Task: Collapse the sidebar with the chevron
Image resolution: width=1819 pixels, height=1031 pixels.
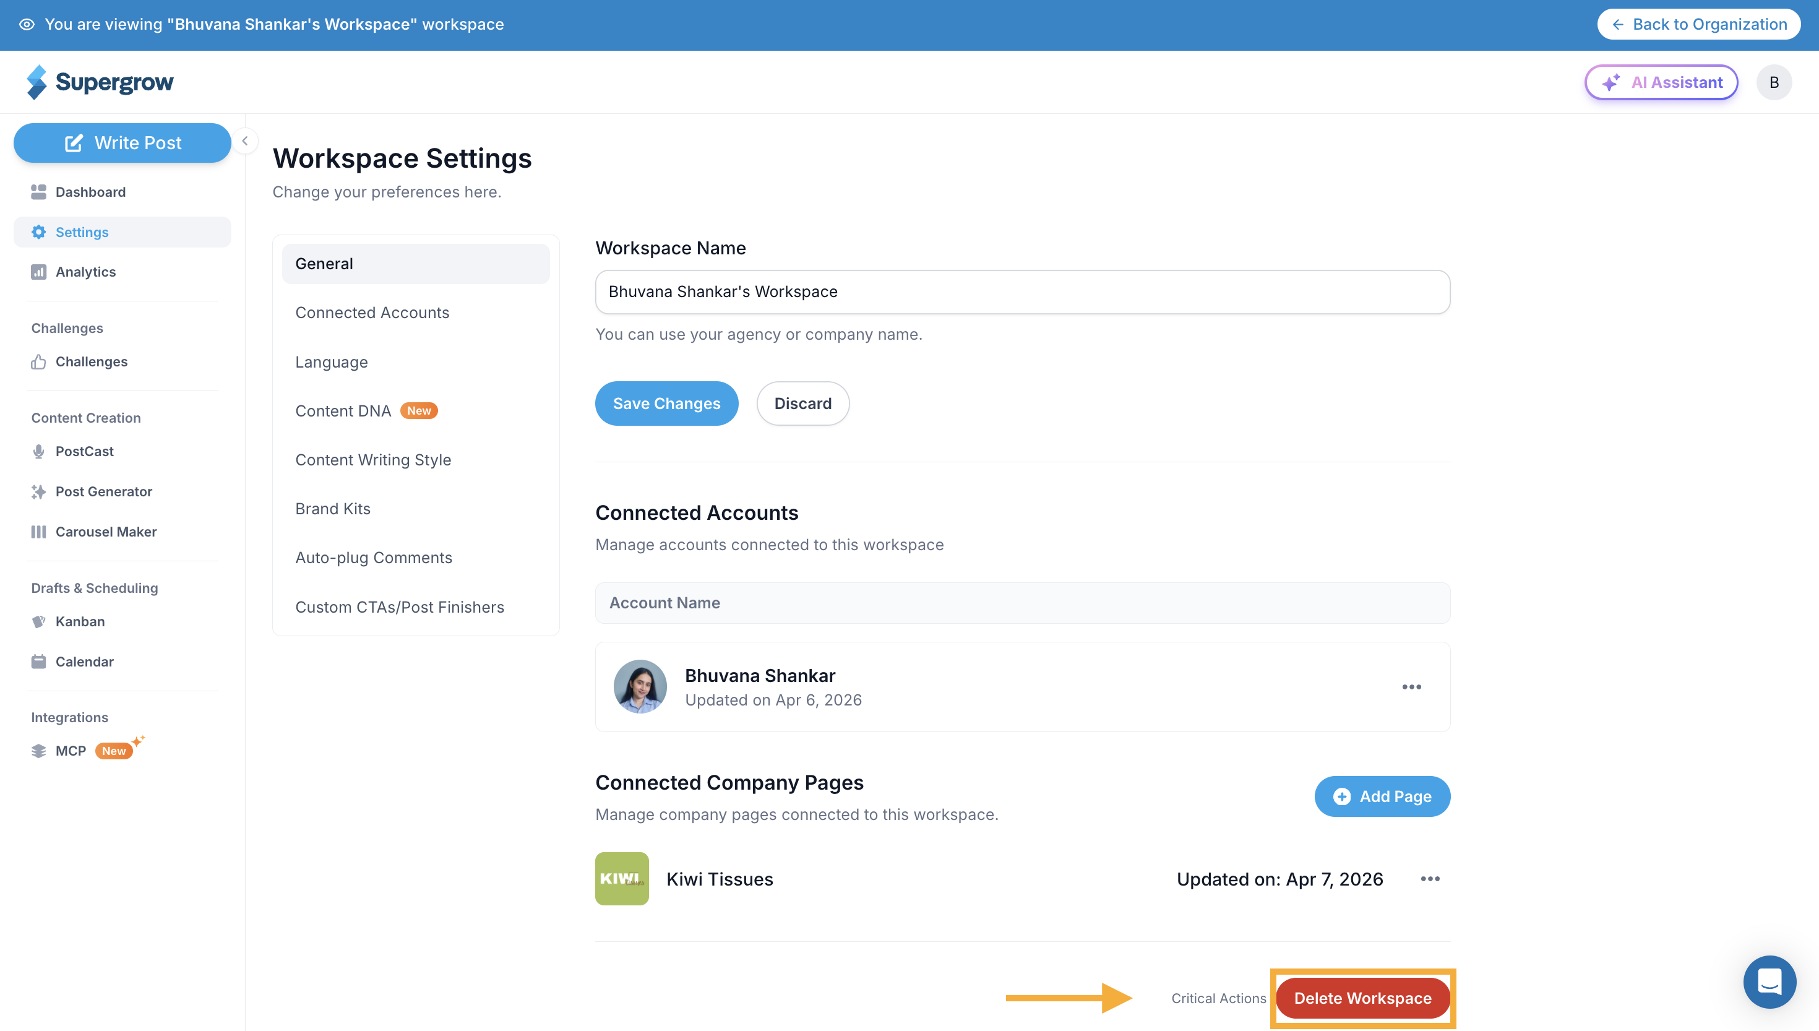Action: click(x=245, y=141)
